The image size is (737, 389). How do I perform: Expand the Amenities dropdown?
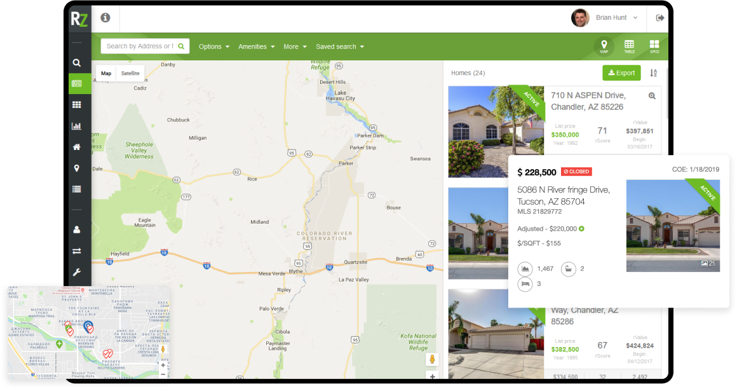point(256,46)
